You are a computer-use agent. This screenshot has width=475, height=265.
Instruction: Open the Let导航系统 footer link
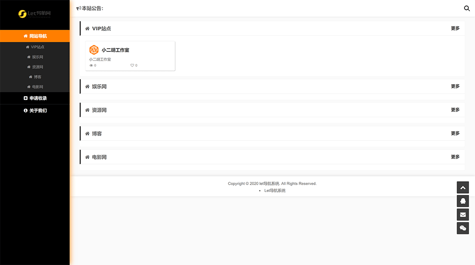click(275, 191)
